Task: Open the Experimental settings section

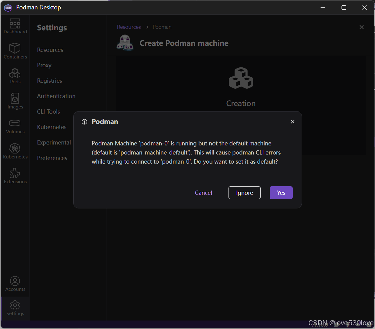Action: (54, 142)
